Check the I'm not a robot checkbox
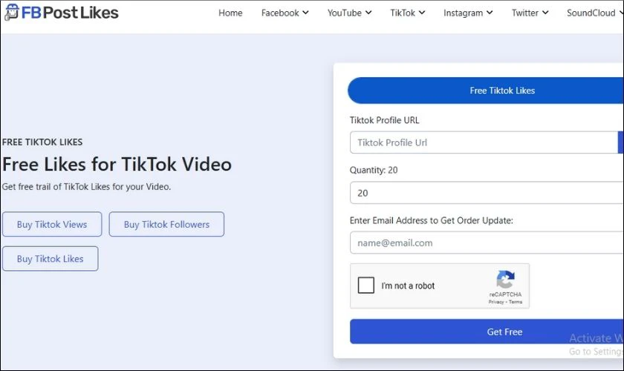This screenshot has width=624, height=371. point(365,285)
